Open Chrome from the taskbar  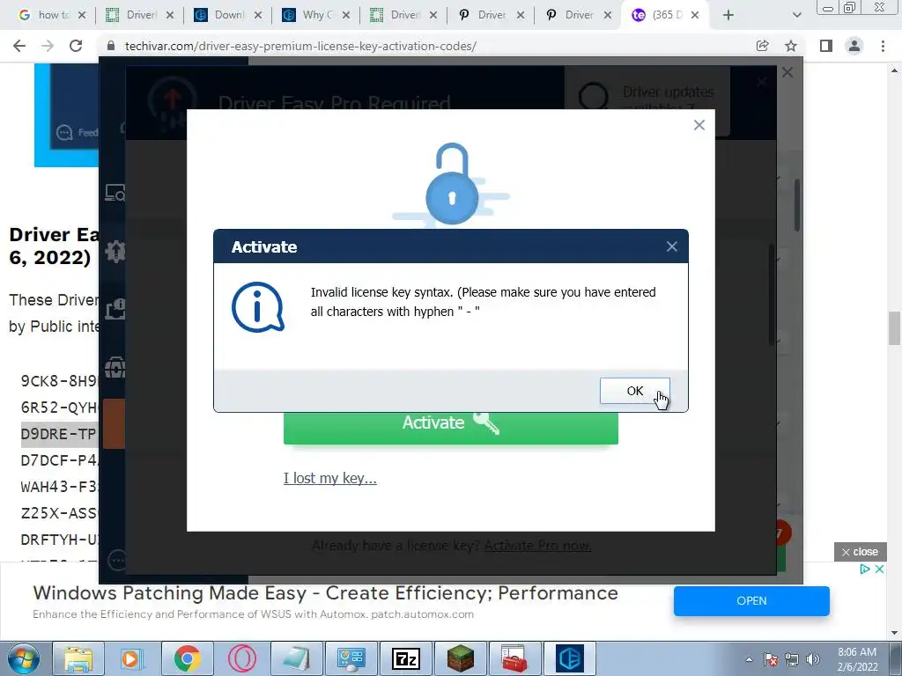click(x=187, y=658)
